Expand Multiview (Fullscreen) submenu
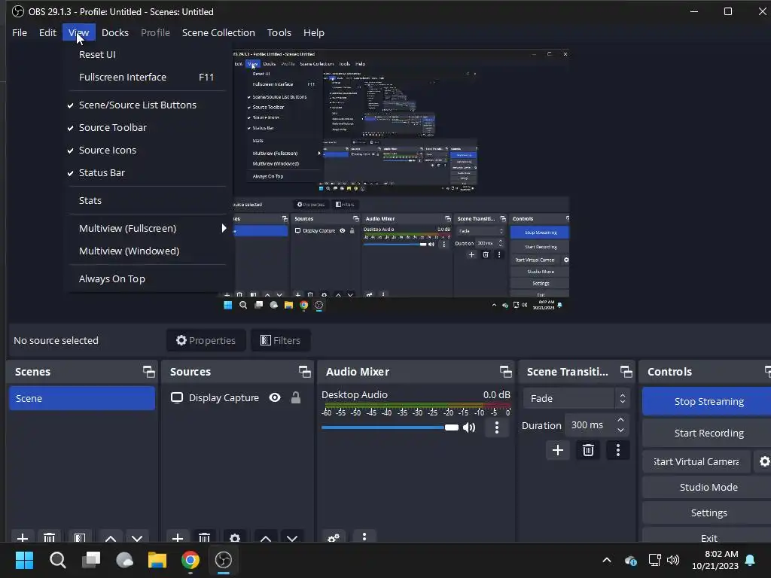The width and height of the screenshot is (771, 578). pos(147,228)
